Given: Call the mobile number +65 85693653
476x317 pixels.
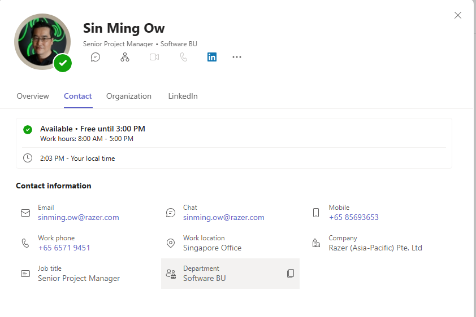Looking at the screenshot, I should click(x=354, y=217).
